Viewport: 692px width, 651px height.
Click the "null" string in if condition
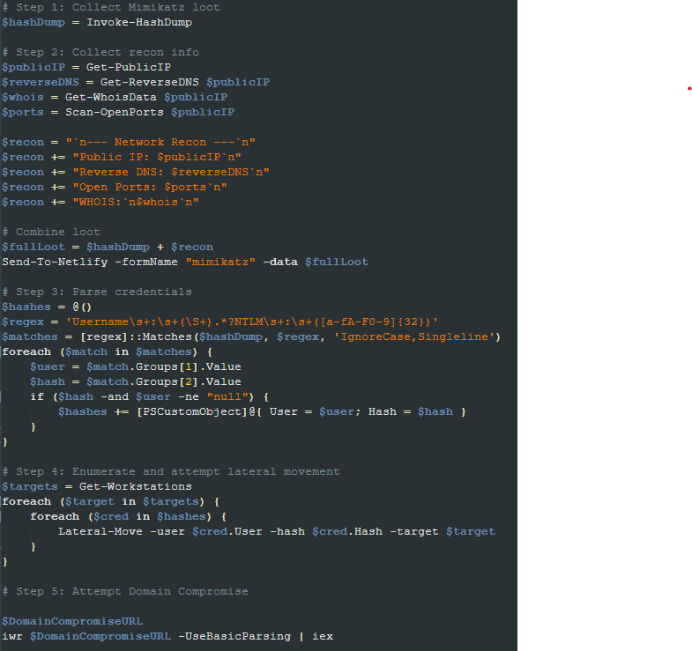pyautogui.click(x=227, y=397)
